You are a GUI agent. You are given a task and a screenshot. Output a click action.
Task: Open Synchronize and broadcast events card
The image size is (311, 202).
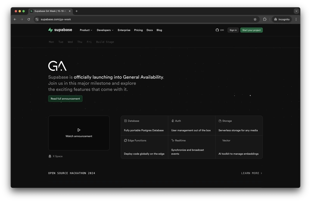pos(192,147)
